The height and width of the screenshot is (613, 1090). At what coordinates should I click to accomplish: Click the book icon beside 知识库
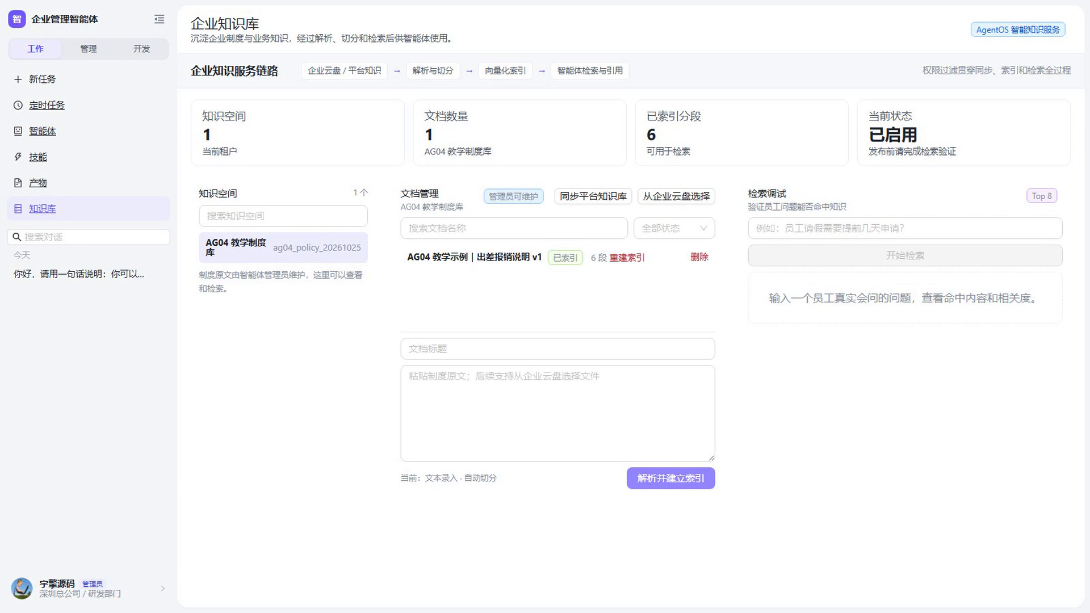click(x=18, y=209)
